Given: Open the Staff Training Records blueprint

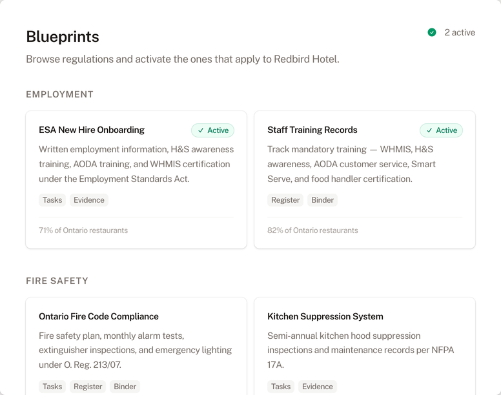Looking at the screenshot, I should tap(312, 130).
